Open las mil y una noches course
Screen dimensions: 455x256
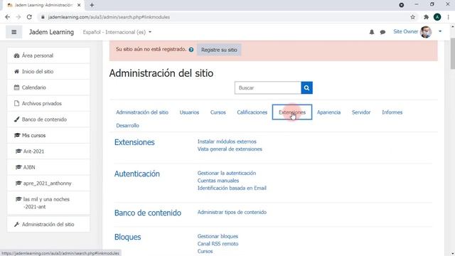pyautogui.click(x=48, y=203)
